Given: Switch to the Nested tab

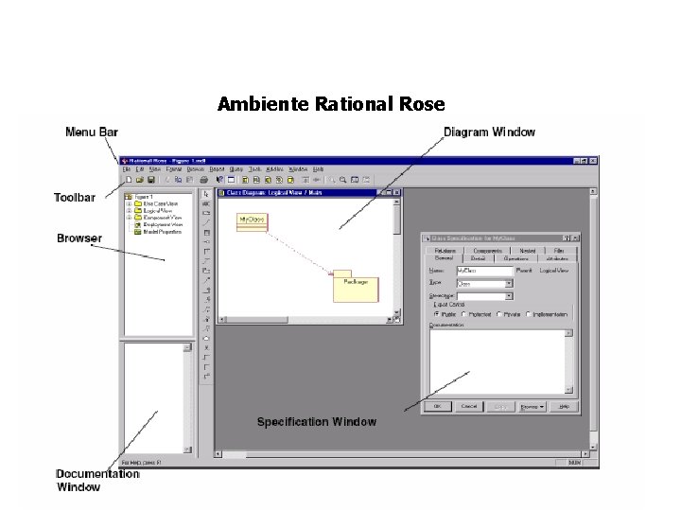Looking at the screenshot, I should pyautogui.click(x=527, y=251).
